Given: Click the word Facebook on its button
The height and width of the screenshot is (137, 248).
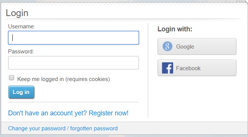Looking at the screenshot, I should point(188,68).
